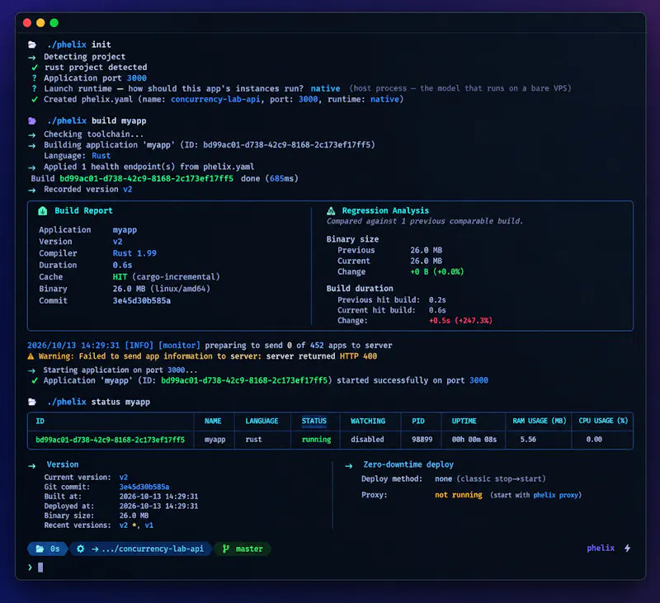Click the checkmark before Application 'myapp' started

pyautogui.click(x=35, y=380)
